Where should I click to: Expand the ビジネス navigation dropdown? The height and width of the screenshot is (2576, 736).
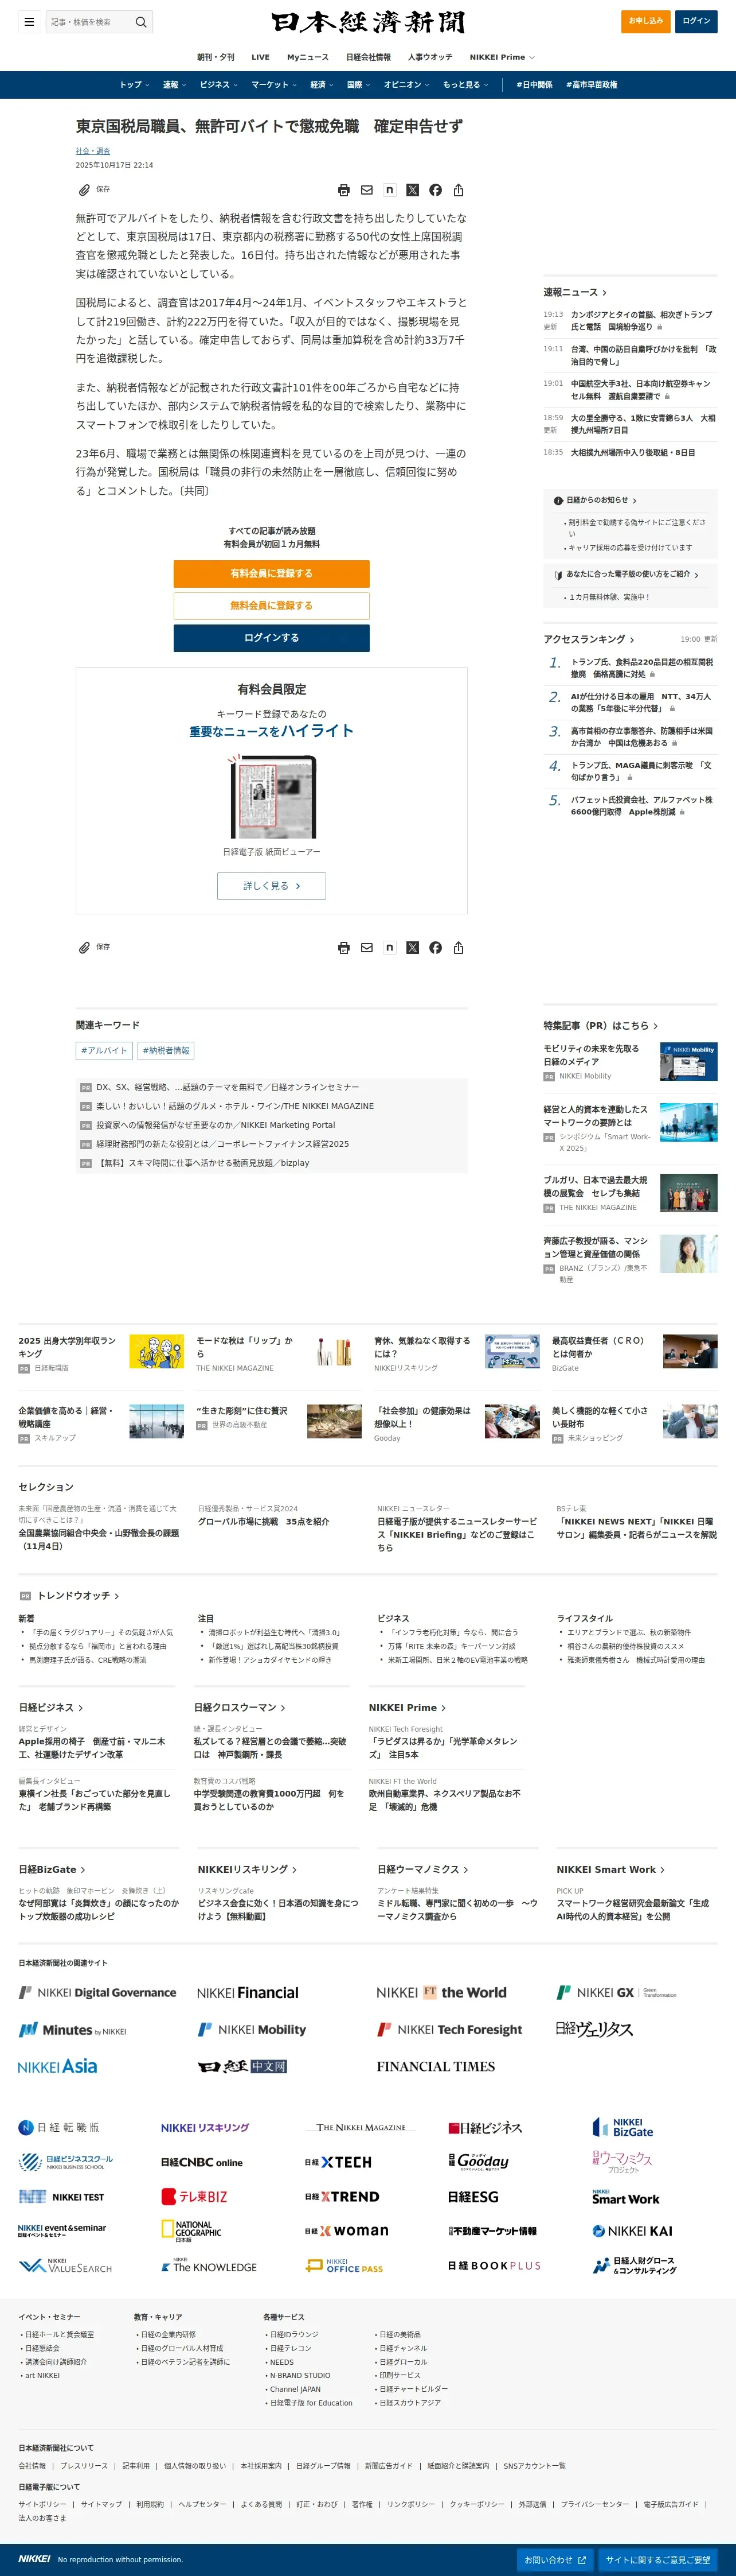[x=219, y=85]
